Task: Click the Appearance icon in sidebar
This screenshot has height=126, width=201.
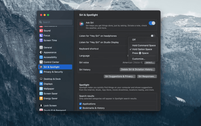Action: pyautogui.click(x=41, y=52)
